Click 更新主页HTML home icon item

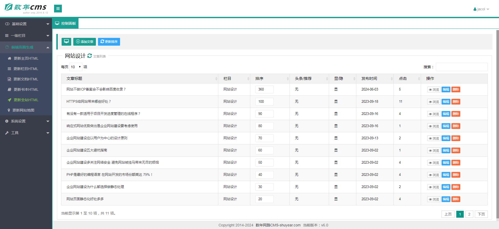26,58
